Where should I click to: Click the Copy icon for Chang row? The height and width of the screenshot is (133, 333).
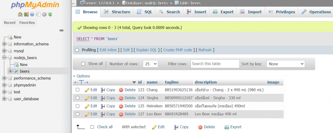[x=103, y=90]
